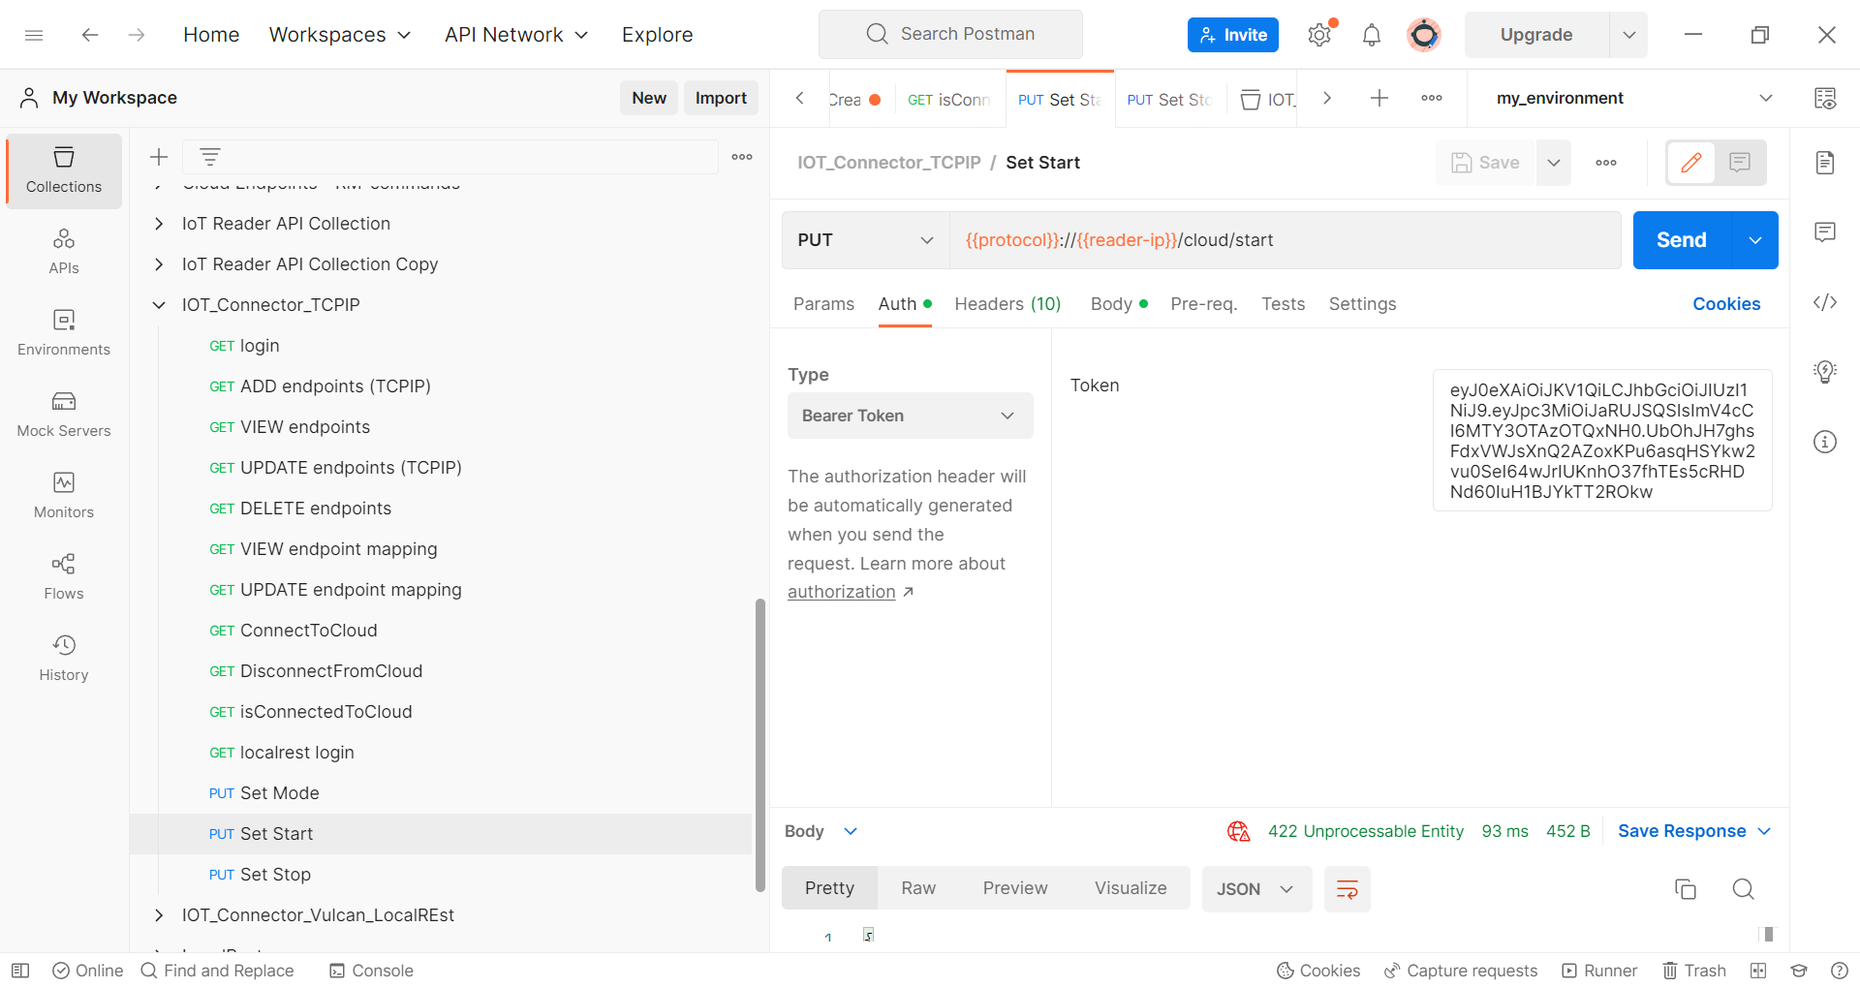Image resolution: width=1860 pixels, height=988 pixels.
Task: Collapse the IOT_Connector_TCPIP collection
Action: point(159,305)
